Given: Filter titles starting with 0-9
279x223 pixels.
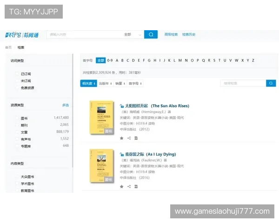Looking at the screenshot, I should click(110, 60).
